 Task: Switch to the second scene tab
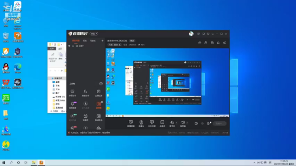[x=85, y=41]
